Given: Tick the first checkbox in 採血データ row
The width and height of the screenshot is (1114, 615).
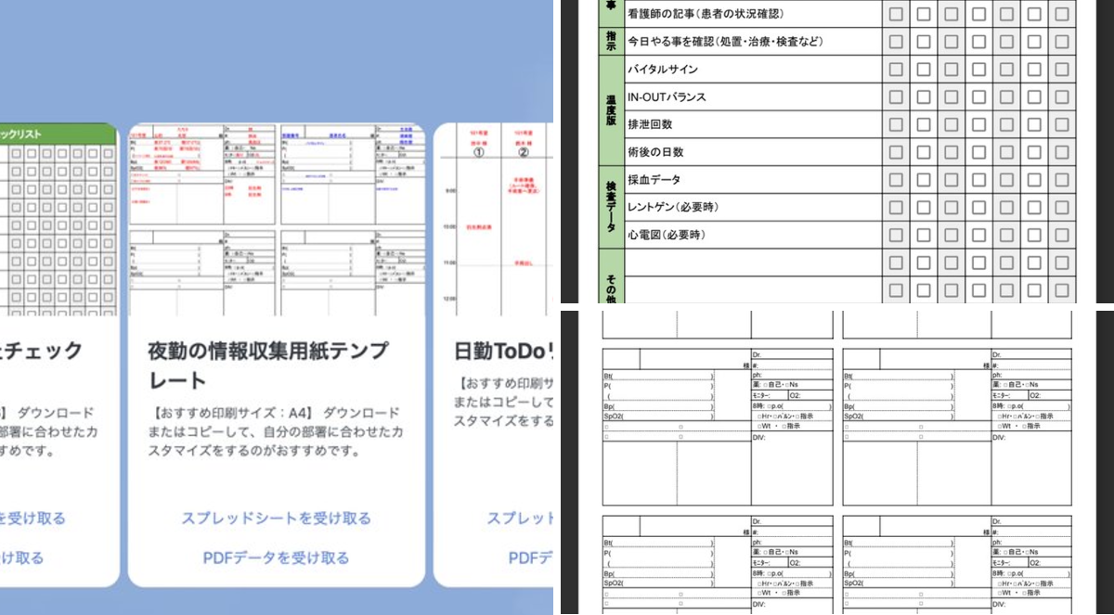Looking at the screenshot, I should [x=896, y=180].
